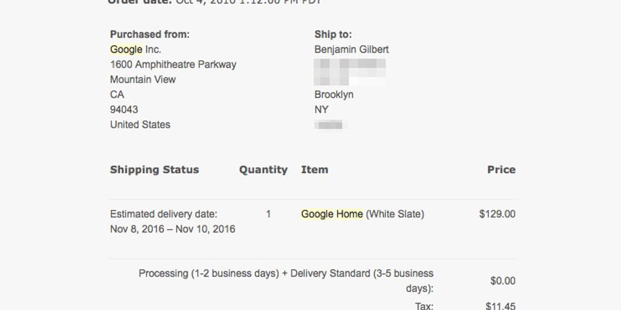Click the Item column header
Viewport: 621px width, 310px height.
coord(315,169)
